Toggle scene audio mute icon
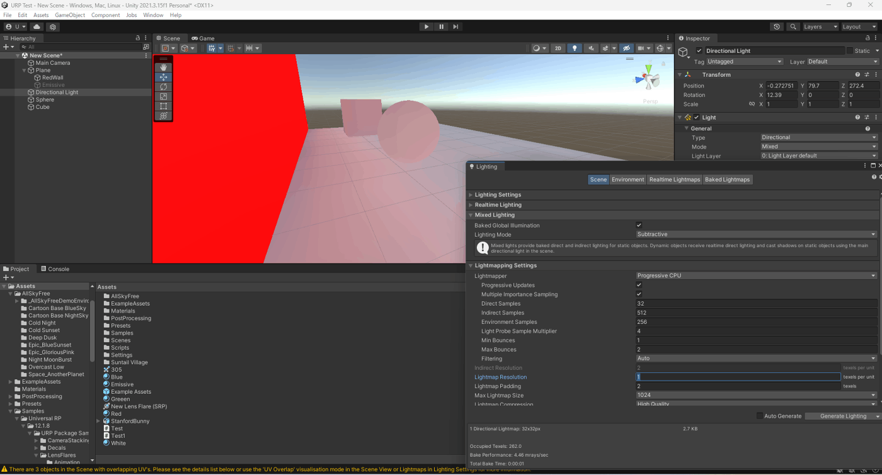 [x=591, y=48]
